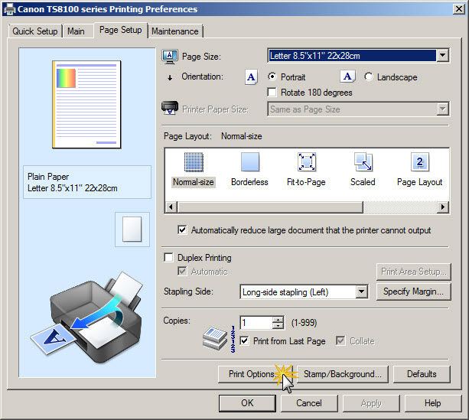
Task: Select the Fit-to-Page layout icon
Action: tap(306, 162)
